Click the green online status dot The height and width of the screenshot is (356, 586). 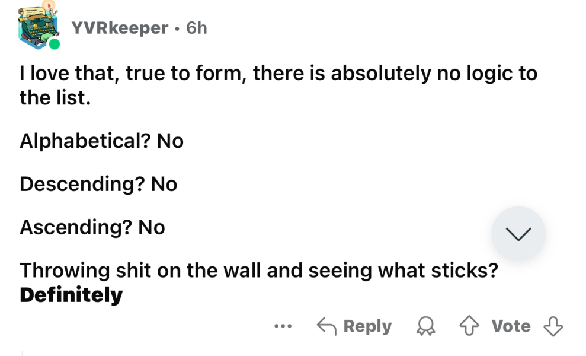[54, 45]
